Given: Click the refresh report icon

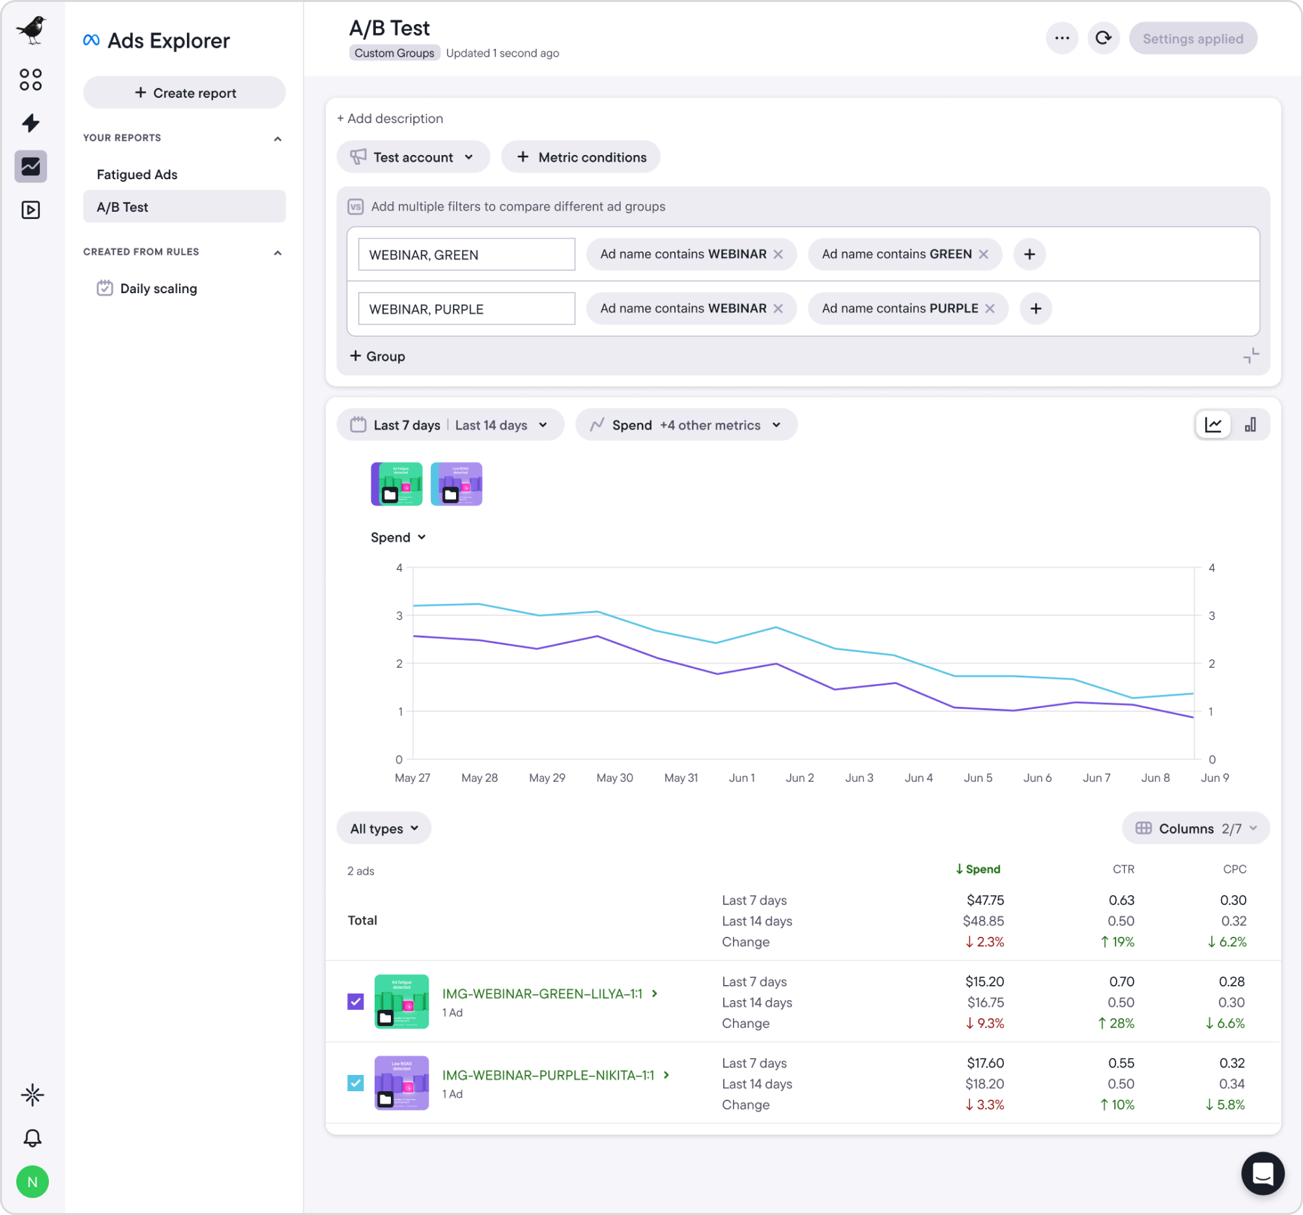Looking at the screenshot, I should coord(1104,38).
